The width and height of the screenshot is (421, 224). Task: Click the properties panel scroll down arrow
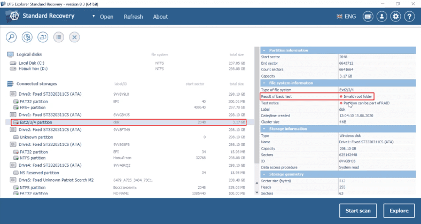pyautogui.click(x=256, y=192)
